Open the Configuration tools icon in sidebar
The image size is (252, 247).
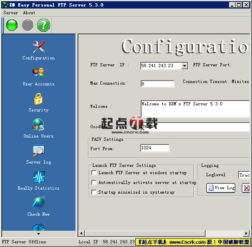coord(39,47)
